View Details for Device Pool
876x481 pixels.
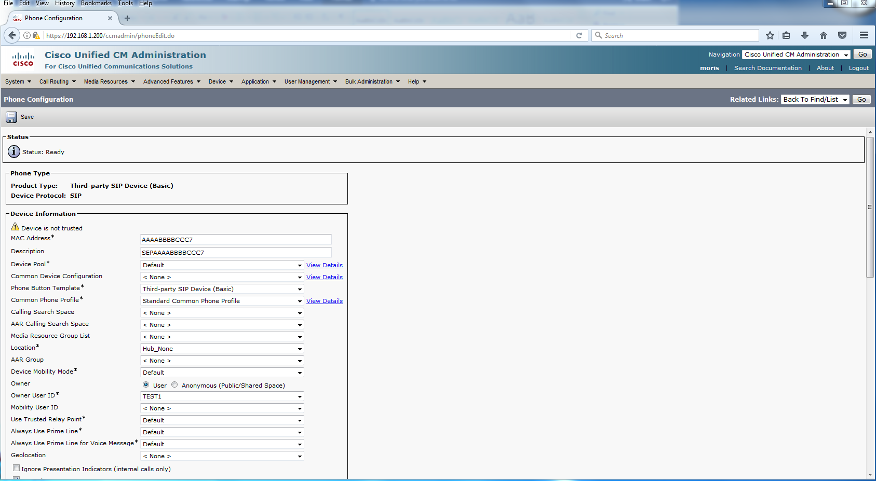click(325, 265)
